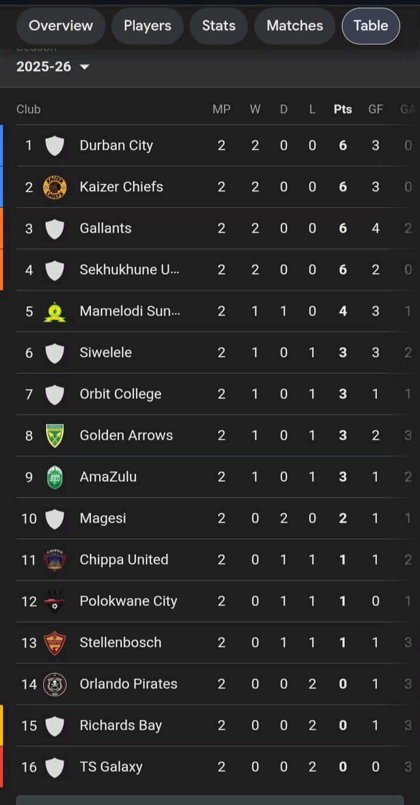Click the Mamelodi Sundowns club crest
Viewport: 420px width, 805px height.
[55, 311]
